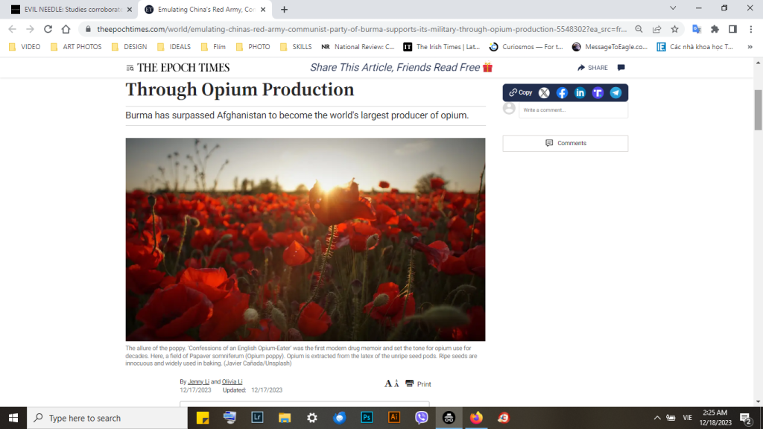Bookmark this page with star icon
The height and width of the screenshot is (429, 763).
(x=674, y=29)
